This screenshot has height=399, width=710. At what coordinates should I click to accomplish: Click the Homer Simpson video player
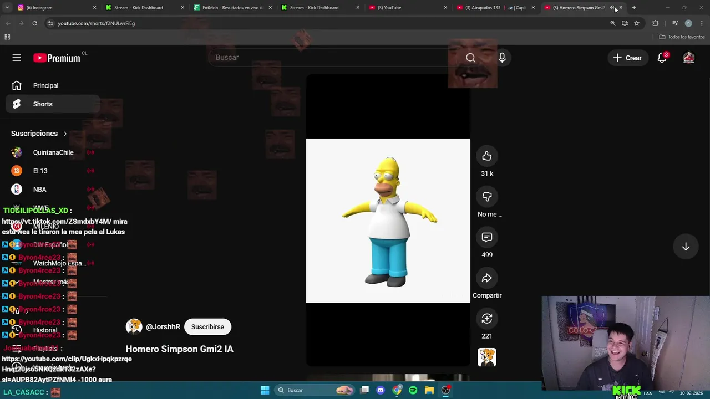coord(388,221)
